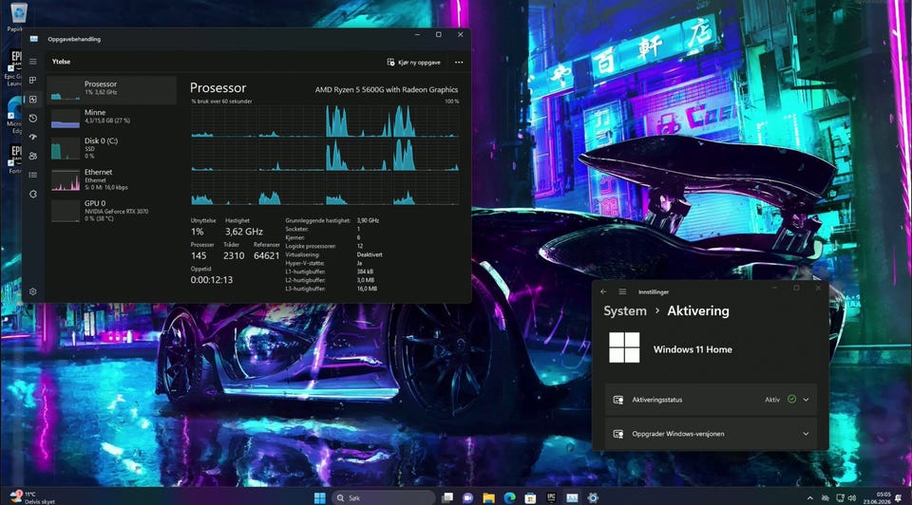912x505 pixels.
Task: Click the L3 cache value '16,0 MB'
Action: (367, 289)
